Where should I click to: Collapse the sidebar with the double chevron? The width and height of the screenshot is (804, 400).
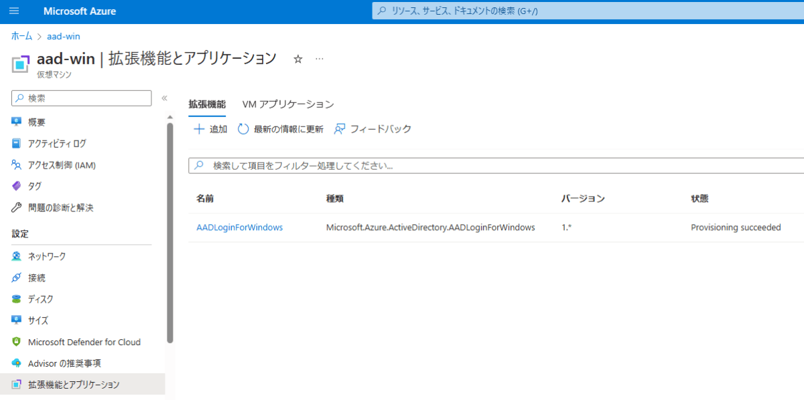[x=164, y=98]
